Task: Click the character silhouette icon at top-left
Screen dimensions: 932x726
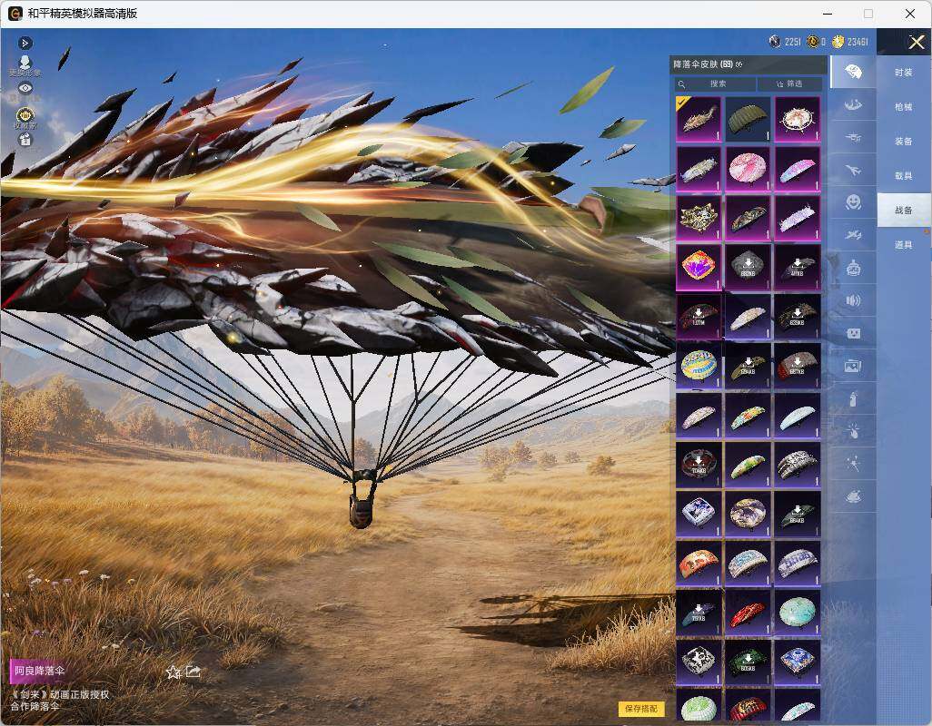Action: pyautogui.click(x=25, y=63)
